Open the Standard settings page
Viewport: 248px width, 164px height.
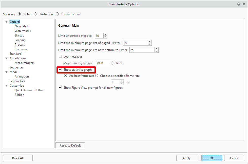pos(15,54)
